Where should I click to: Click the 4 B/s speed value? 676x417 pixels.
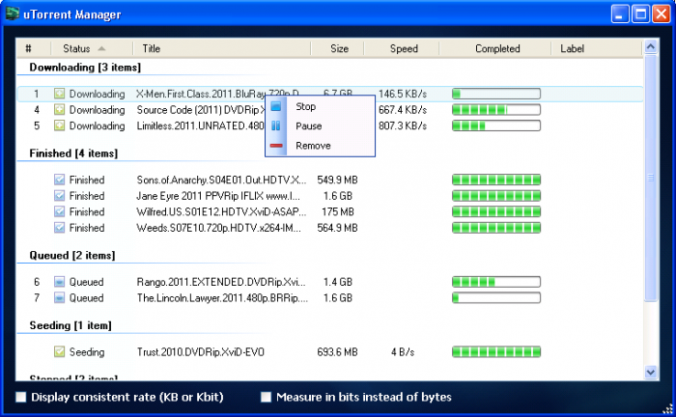point(403,352)
